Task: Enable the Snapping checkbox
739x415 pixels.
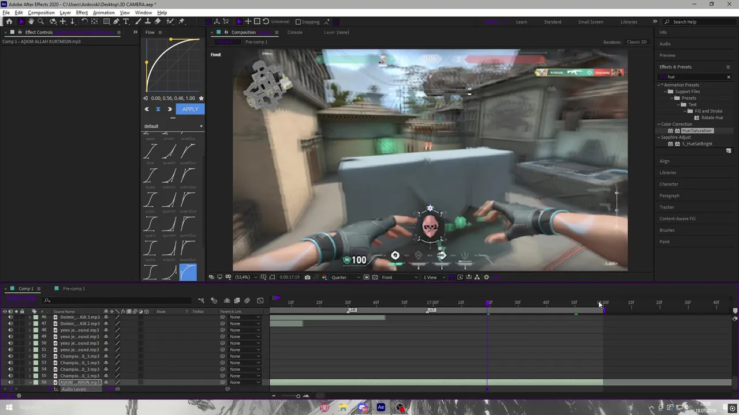Action: click(x=298, y=22)
